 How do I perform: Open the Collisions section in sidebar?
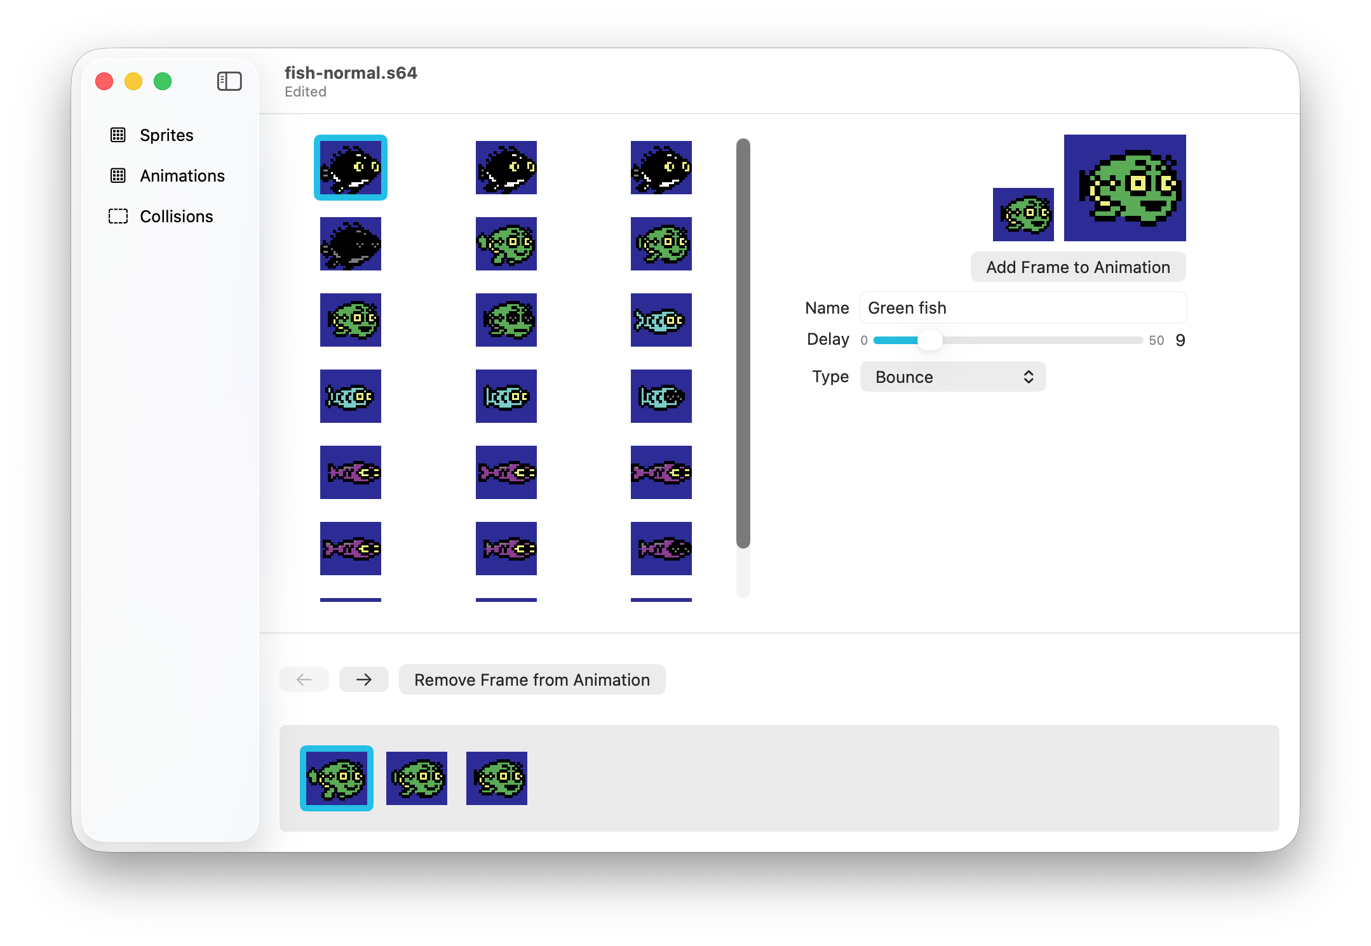click(x=176, y=217)
